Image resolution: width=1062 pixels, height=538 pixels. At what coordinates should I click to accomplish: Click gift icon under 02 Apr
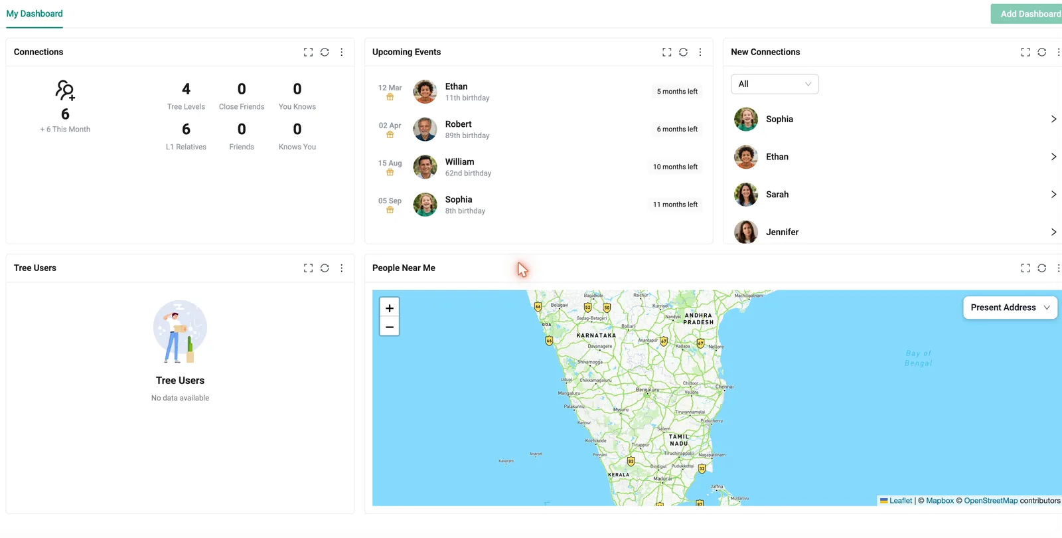(390, 135)
